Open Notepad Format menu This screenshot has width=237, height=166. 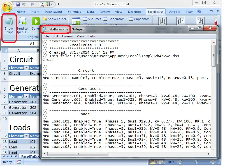(68, 36)
